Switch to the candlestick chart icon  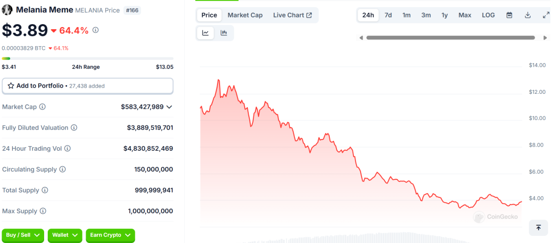(224, 33)
